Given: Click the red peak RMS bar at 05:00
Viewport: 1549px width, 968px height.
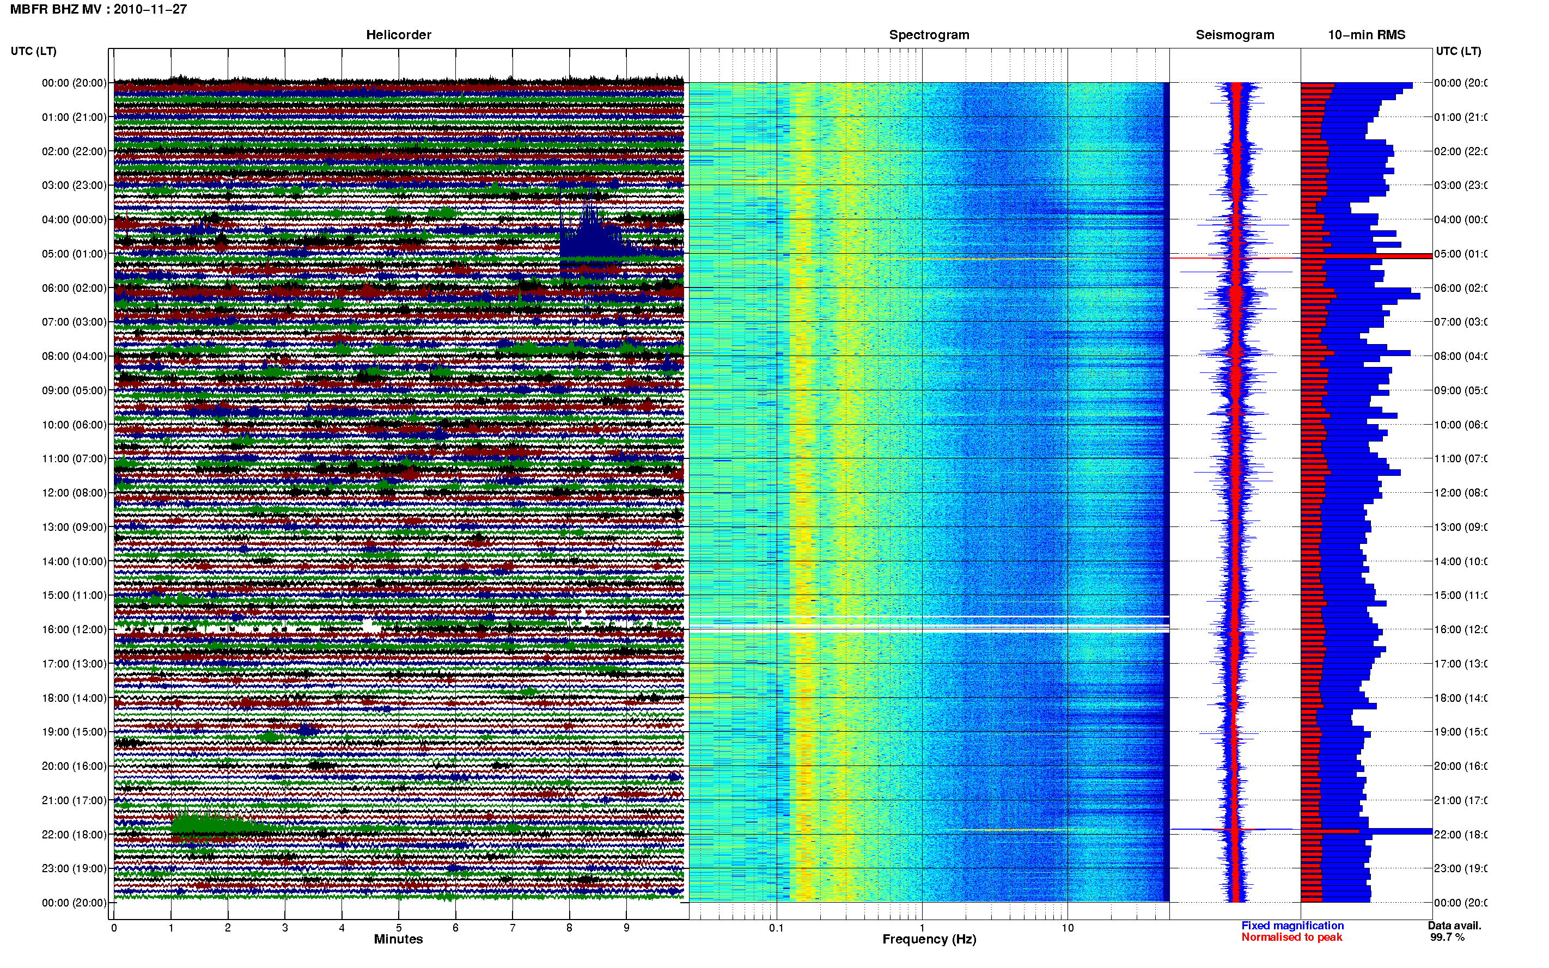Looking at the screenshot, I should [1366, 256].
